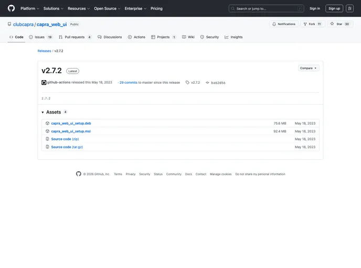The width and height of the screenshot is (361, 268).
Task: Open commit ba62d56 link
Action: click(x=218, y=83)
